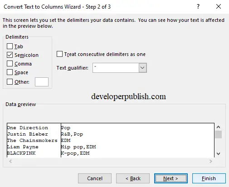The image size is (229, 187).
Task: Go to previous step with Back button
Action: (x=133, y=178)
